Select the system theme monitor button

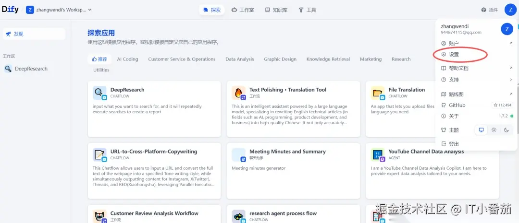(481, 130)
